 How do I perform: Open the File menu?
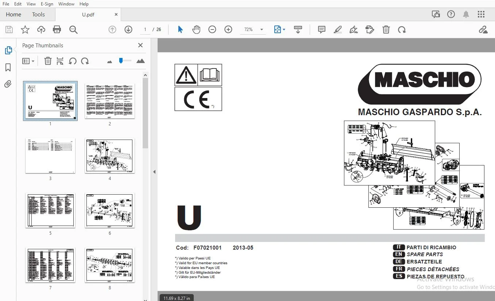pyautogui.click(x=6, y=4)
